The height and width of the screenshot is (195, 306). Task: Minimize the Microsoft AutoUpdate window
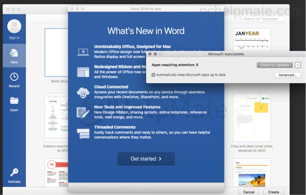click(x=155, y=54)
